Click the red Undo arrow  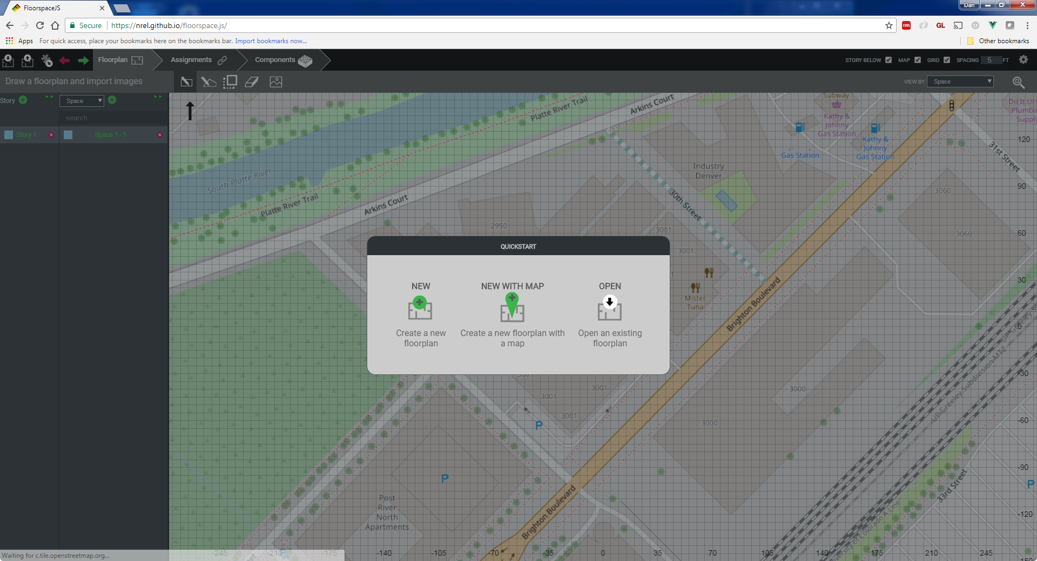[65, 60]
